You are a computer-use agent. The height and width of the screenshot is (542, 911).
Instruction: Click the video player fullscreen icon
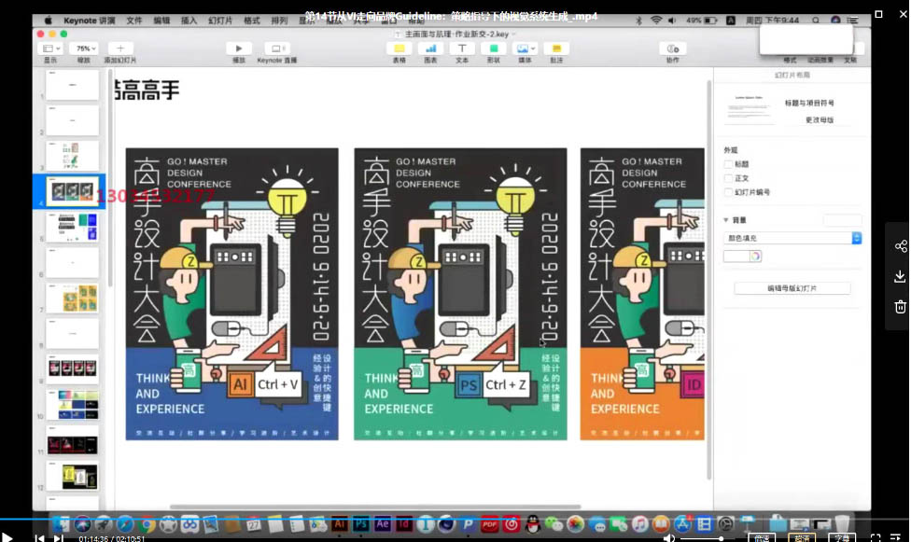pos(876,538)
